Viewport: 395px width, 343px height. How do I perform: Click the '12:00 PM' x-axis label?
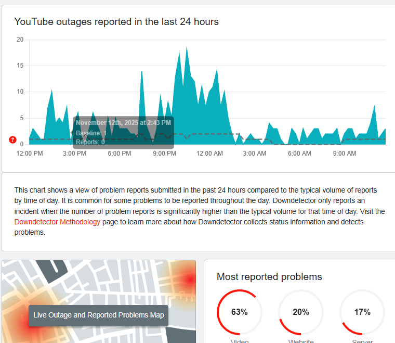pos(30,154)
